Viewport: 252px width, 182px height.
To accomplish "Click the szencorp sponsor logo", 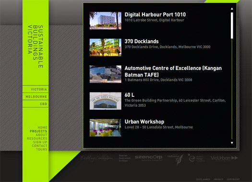I will (x=148, y=158).
